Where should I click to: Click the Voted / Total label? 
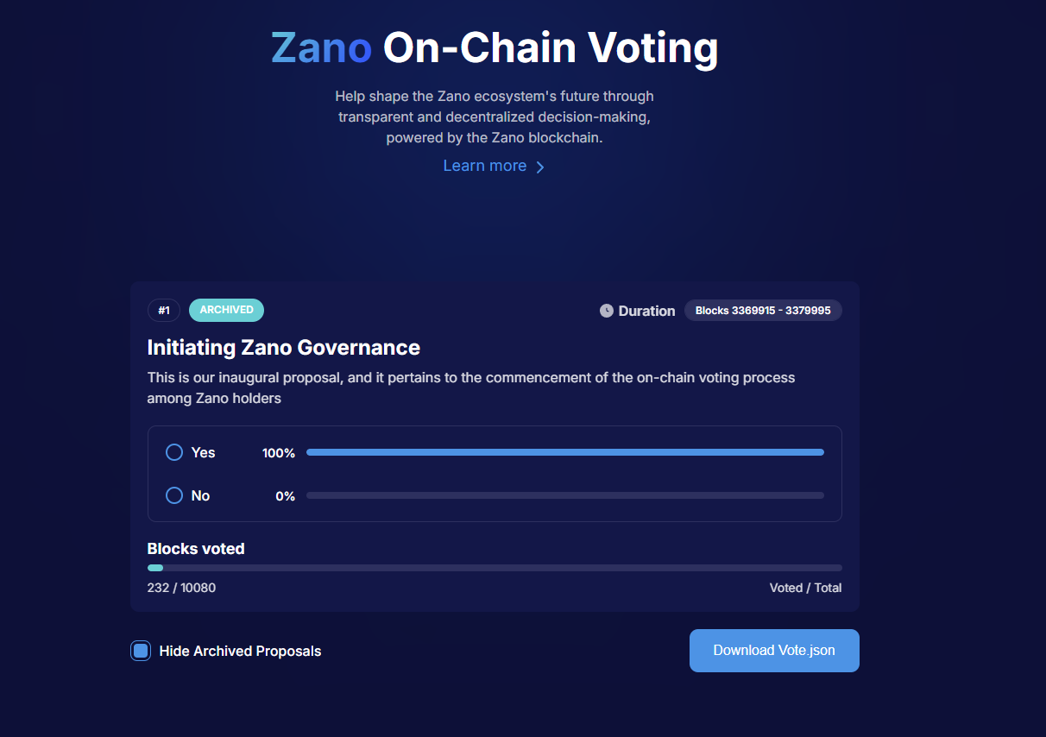805,588
